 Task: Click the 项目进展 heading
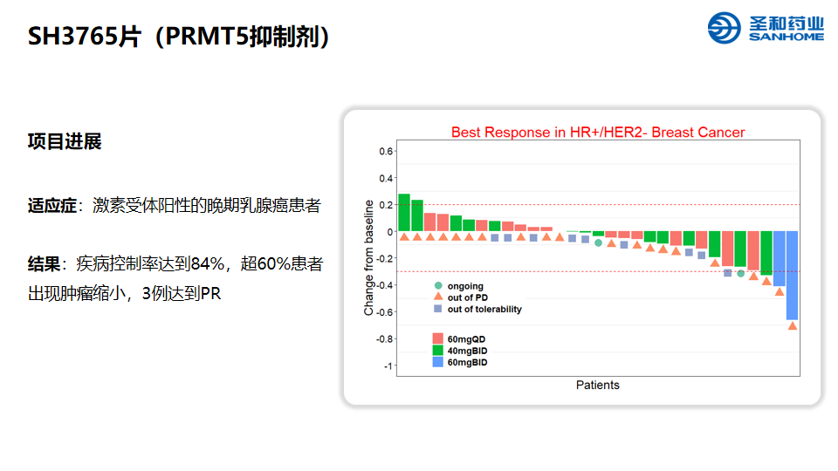(x=65, y=141)
